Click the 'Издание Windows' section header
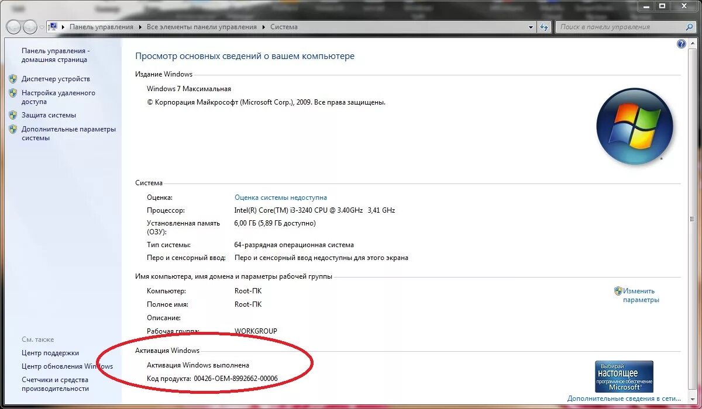Image resolution: width=702 pixels, height=409 pixels. pos(164,74)
